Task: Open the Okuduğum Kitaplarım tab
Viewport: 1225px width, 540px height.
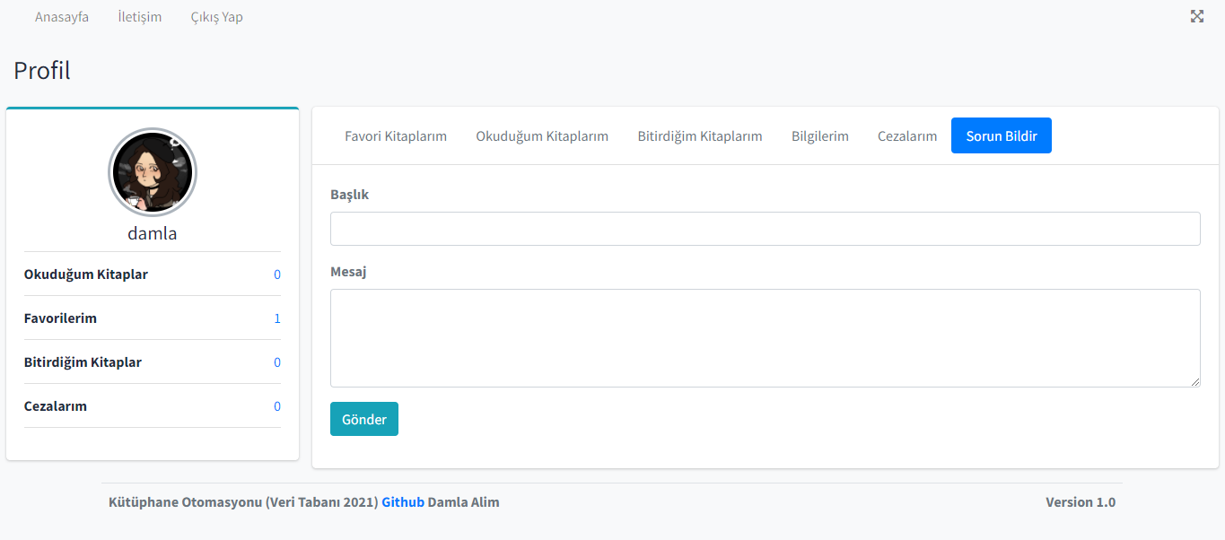Action: tap(542, 135)
